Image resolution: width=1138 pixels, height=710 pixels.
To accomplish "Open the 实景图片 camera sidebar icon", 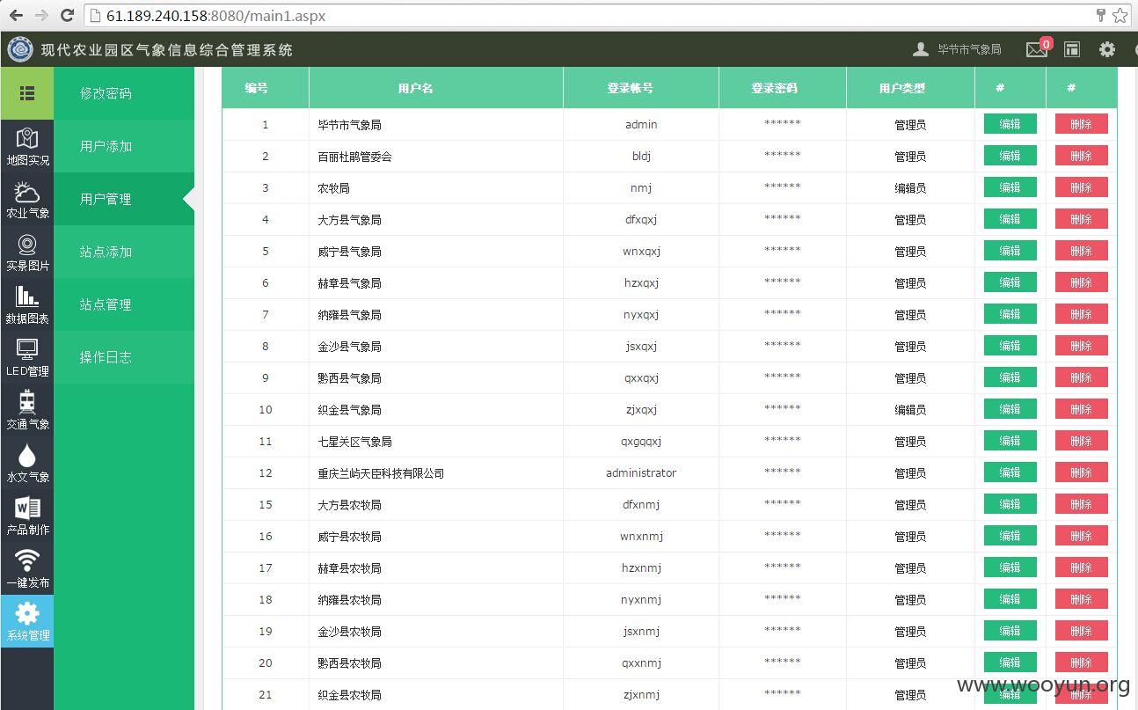I will [x=27, y=252].
